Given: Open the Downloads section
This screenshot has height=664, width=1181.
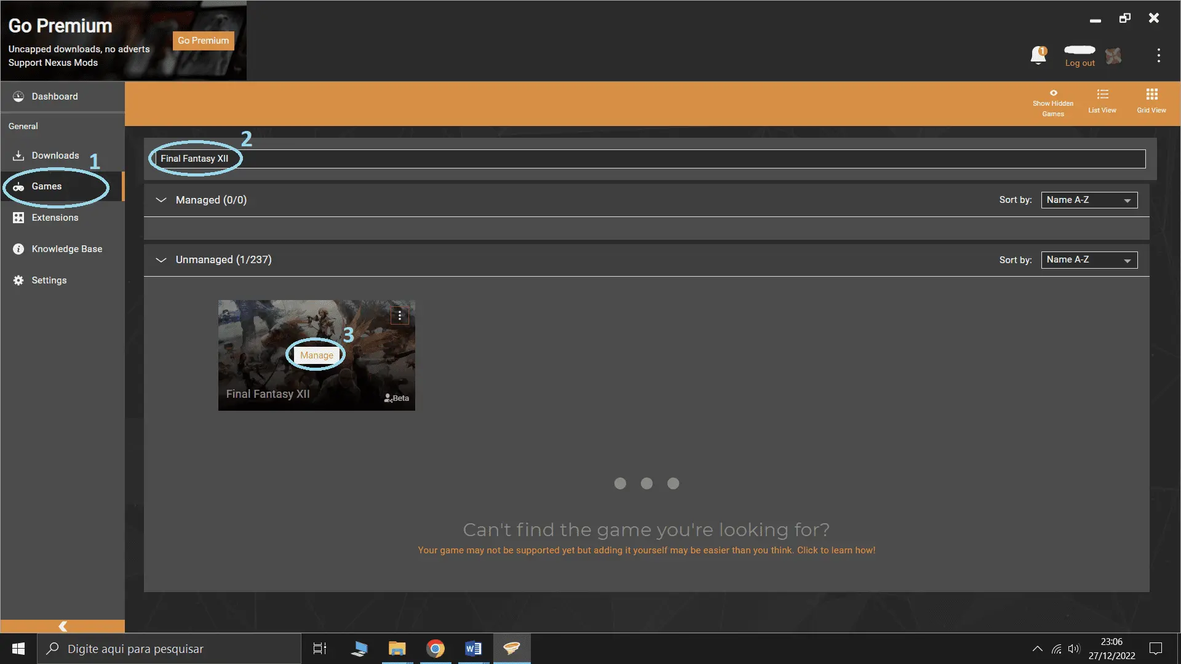Looking at the screenshot, I should pyautogui.click(x=62, y=156).
